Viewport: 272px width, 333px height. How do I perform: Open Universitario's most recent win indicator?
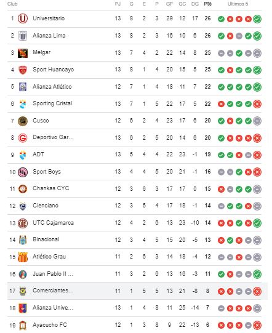[x=257, y=19]
